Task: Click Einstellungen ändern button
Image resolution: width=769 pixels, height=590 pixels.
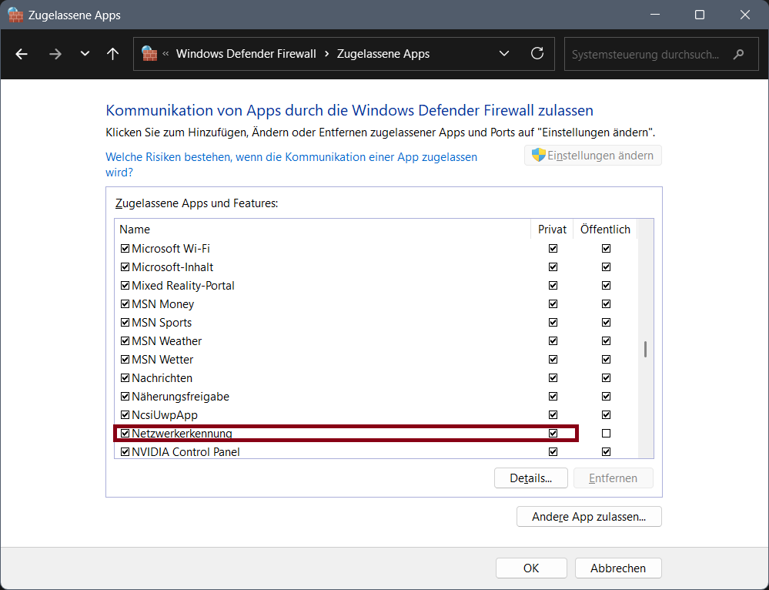Action: [593, 156]
